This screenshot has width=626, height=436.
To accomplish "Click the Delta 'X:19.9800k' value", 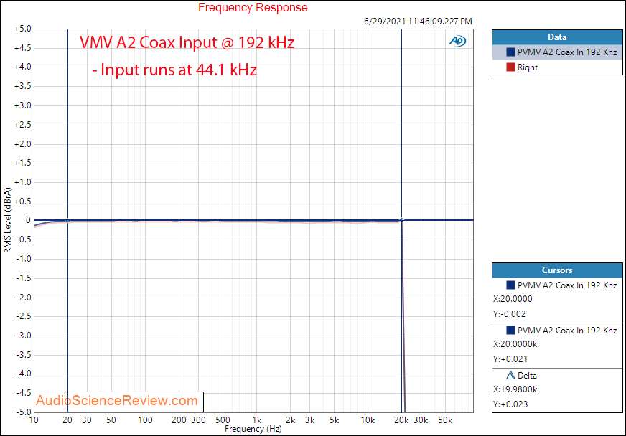I will (x=515, y=389).
